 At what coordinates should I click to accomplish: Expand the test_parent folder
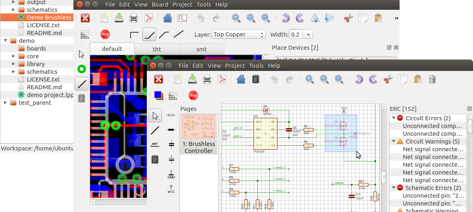pyautogui.click(x=5, y=103)
